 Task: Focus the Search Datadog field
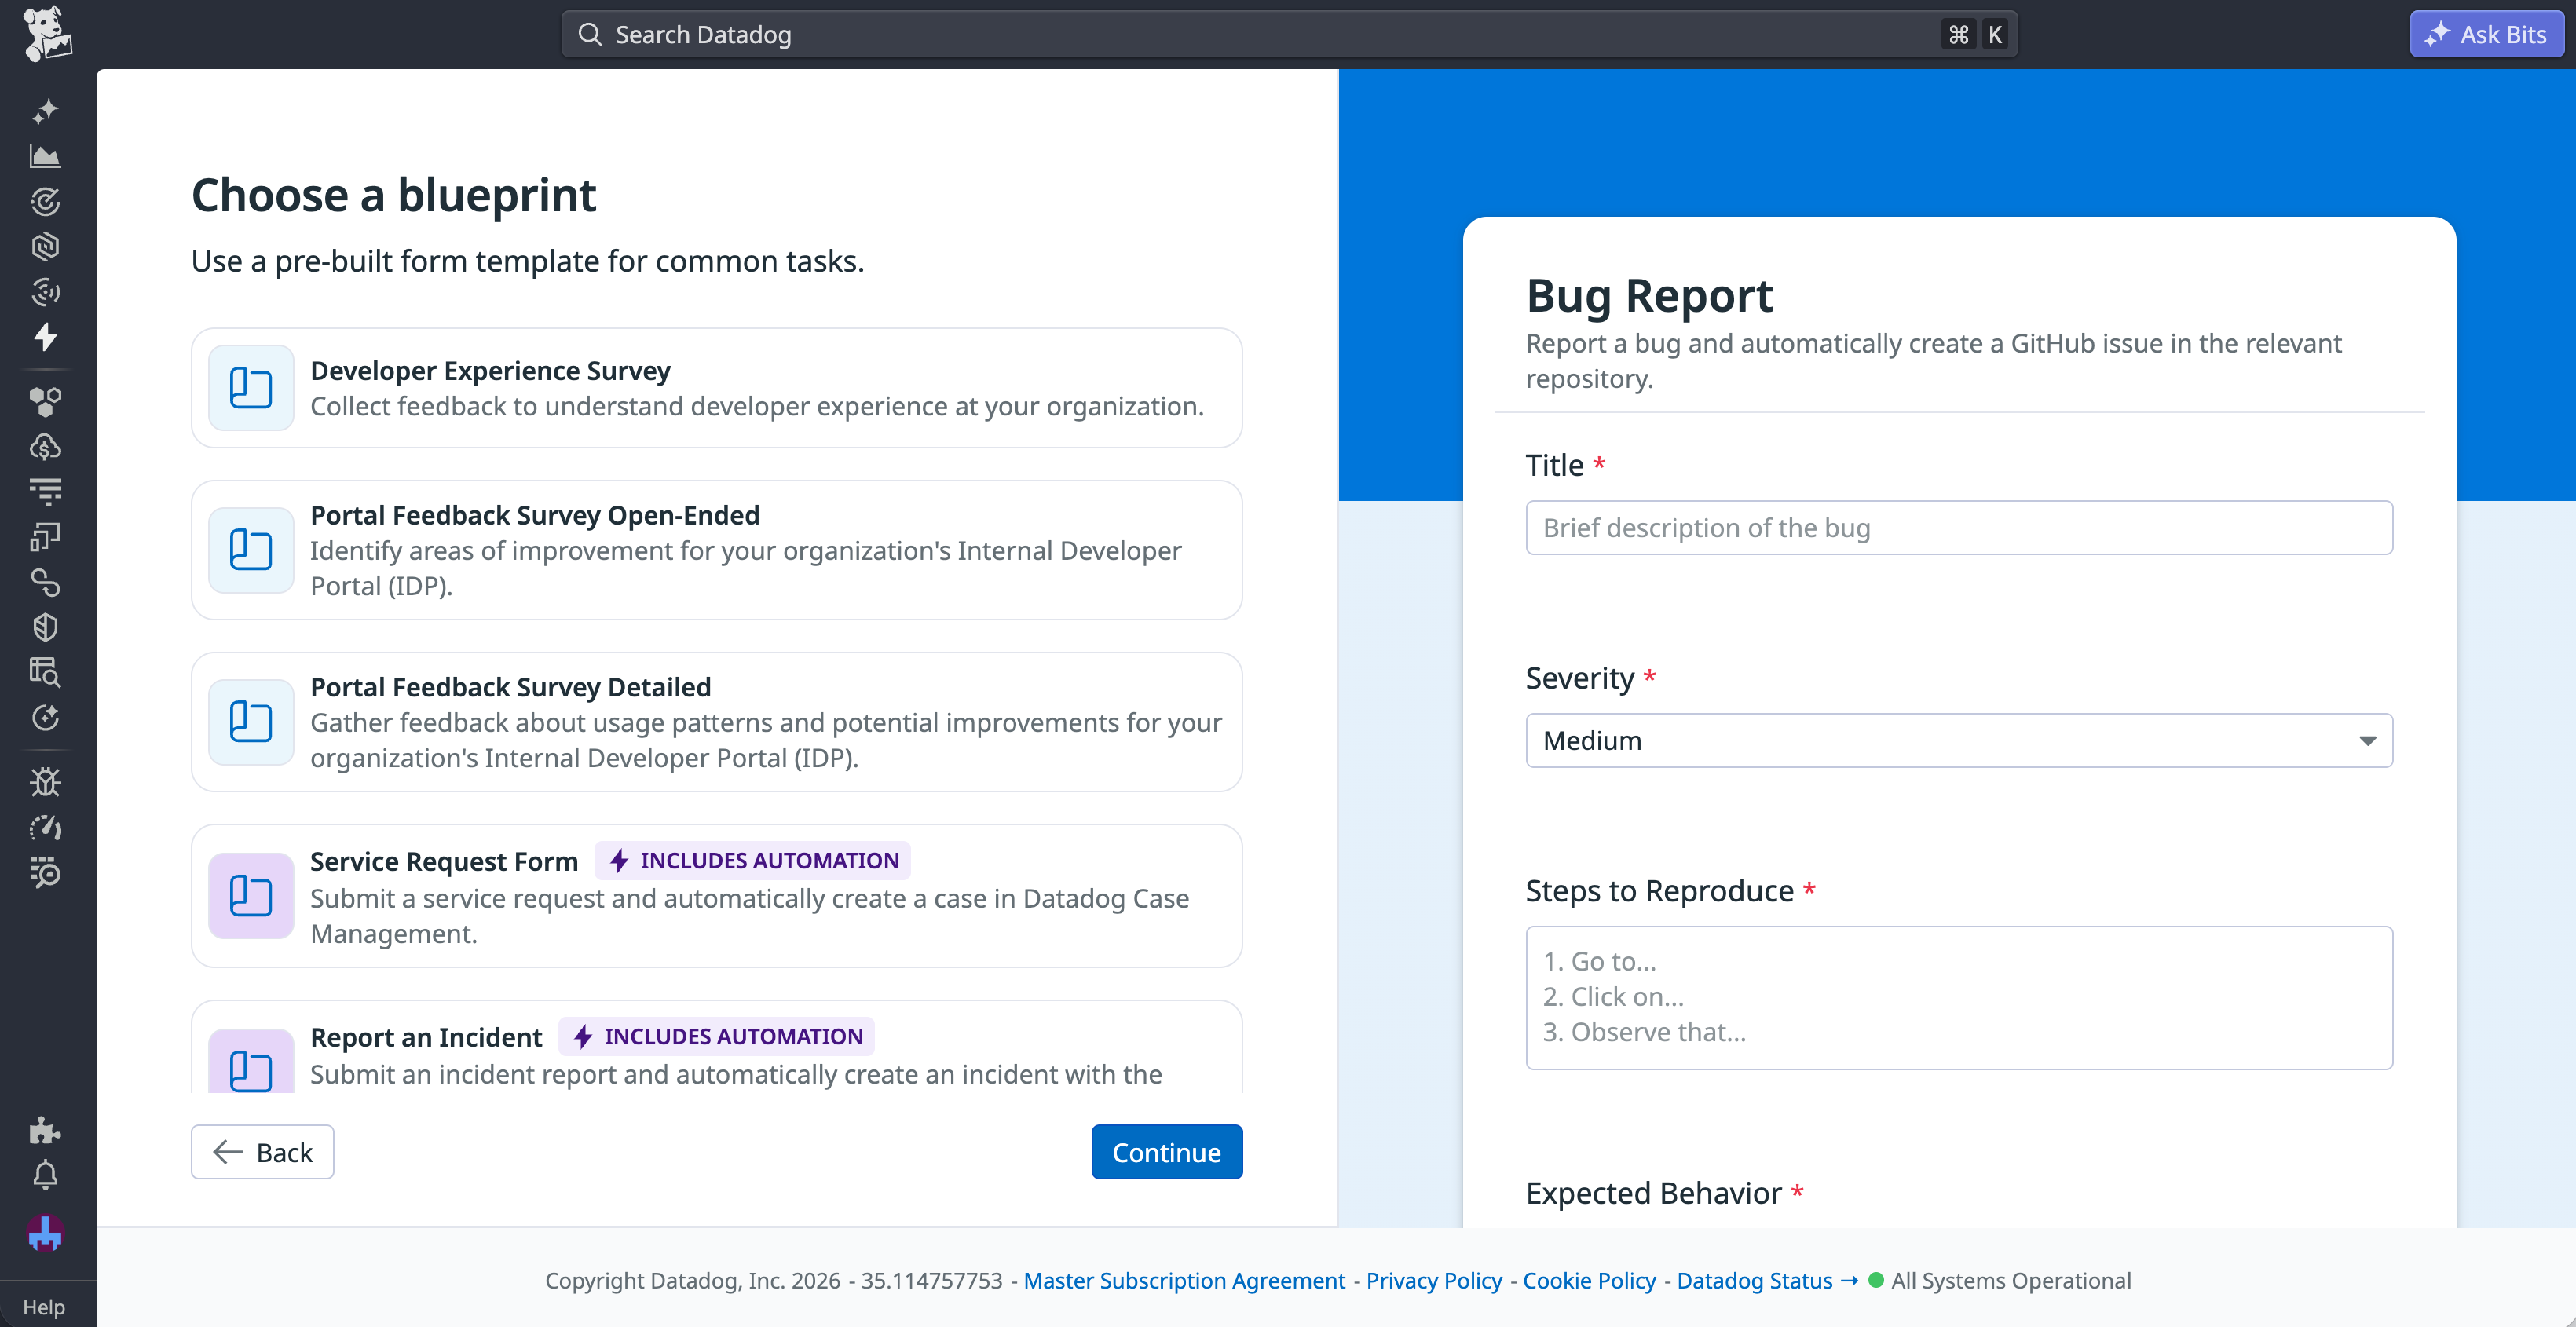pos(1289,35)
